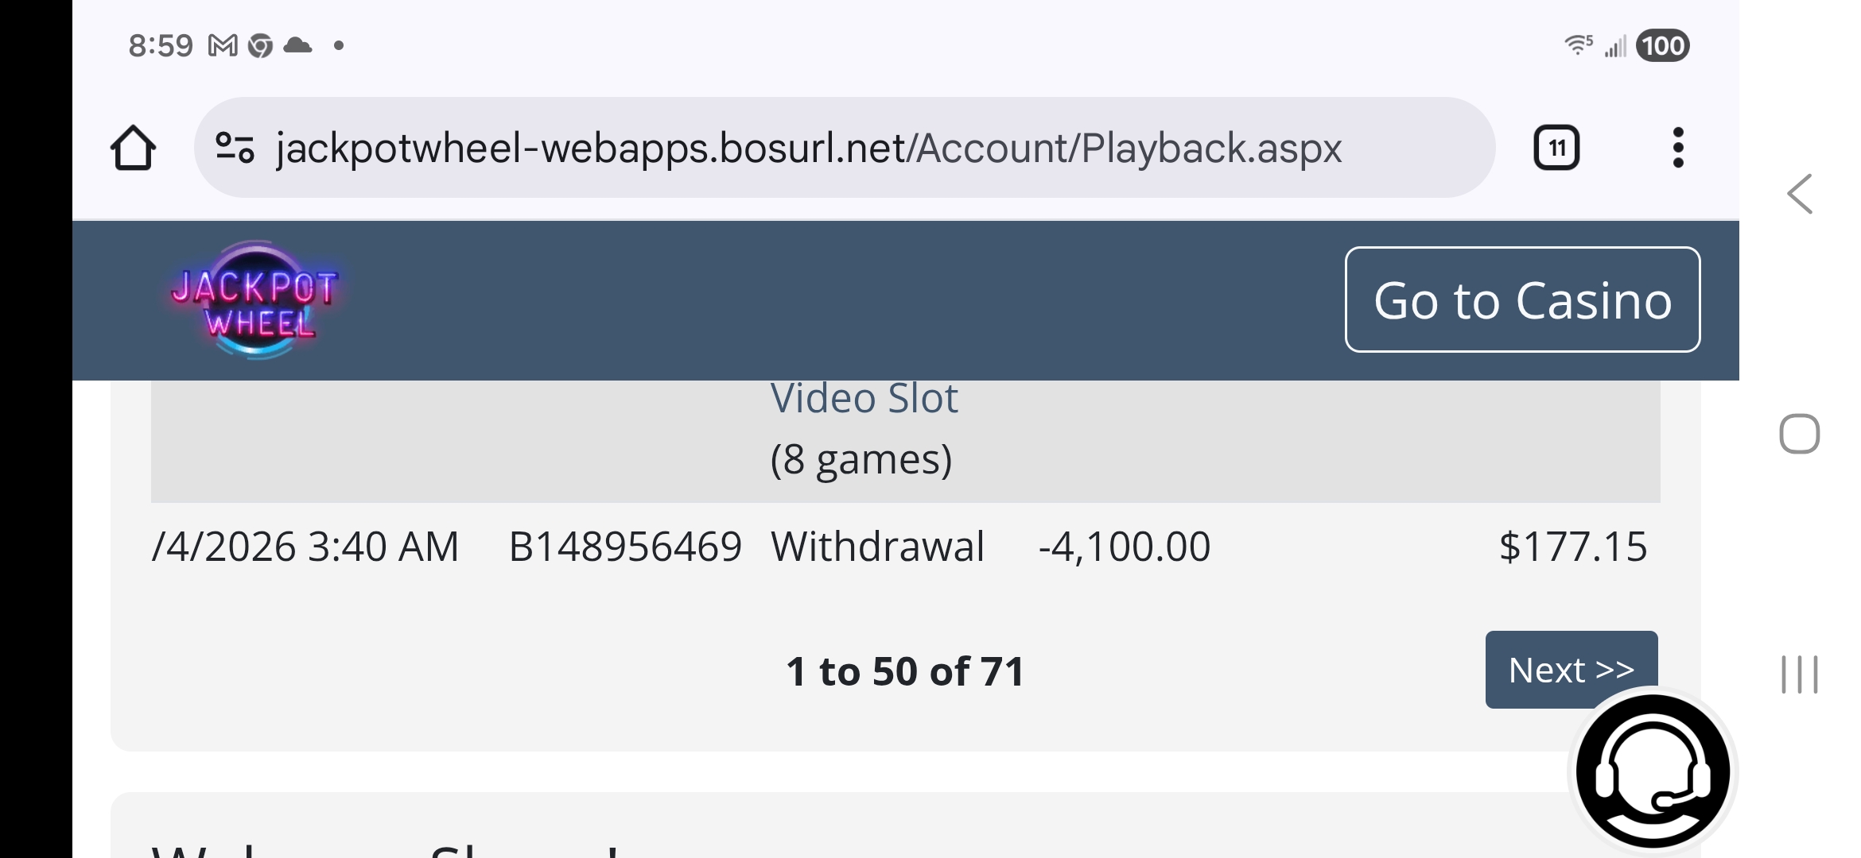Click the Withdrawal transaction label
The image size is (1861, 858).
(877, 547)
